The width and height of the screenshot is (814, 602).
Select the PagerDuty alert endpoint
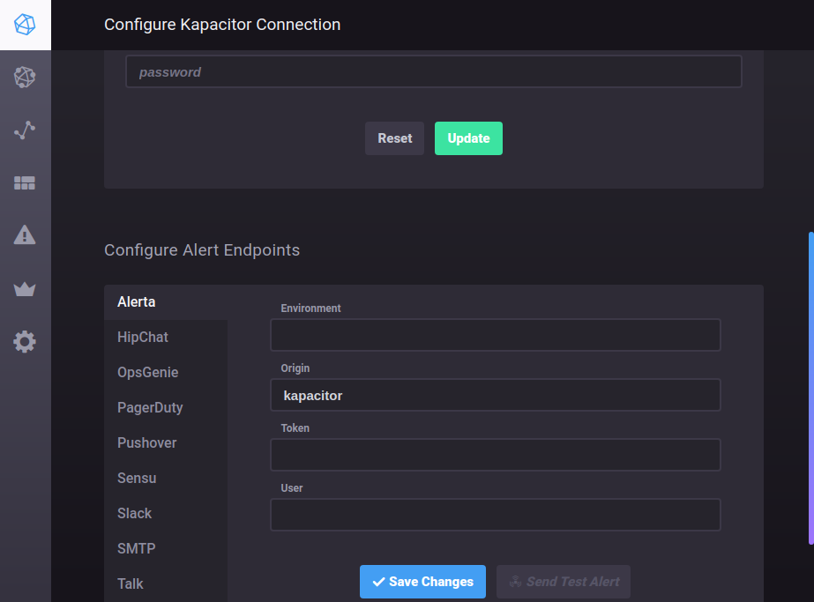coord(150,407)
